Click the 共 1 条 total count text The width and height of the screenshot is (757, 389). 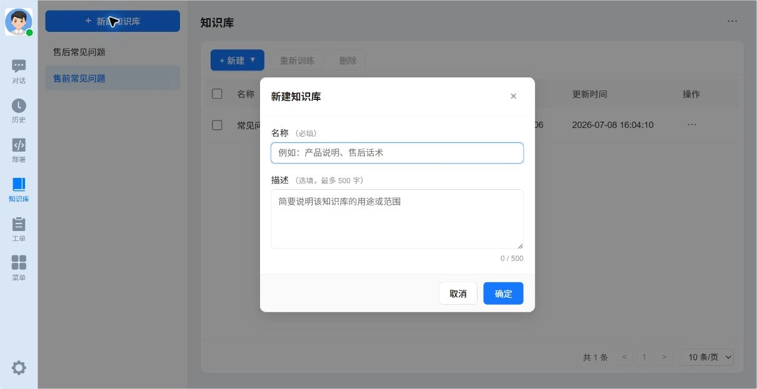point(595,357)
